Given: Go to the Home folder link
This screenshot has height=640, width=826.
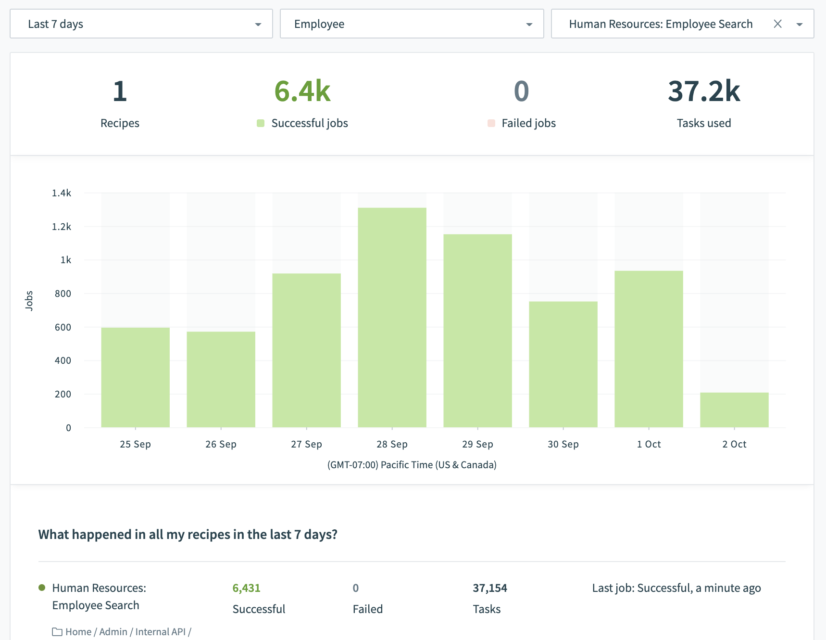Looking at the screenshot, I should (78, 632).
